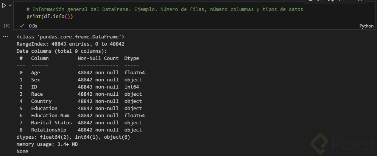The width and height of the screenshot is (377, 156).
Task: Click the Execute Above Cells toolbar icon
Action: (320, 1)
